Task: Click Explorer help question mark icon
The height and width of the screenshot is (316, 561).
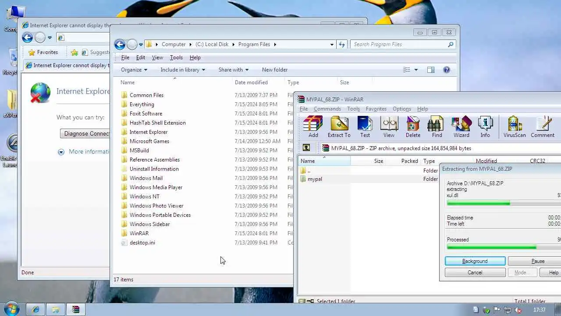Action: (447, 70)
